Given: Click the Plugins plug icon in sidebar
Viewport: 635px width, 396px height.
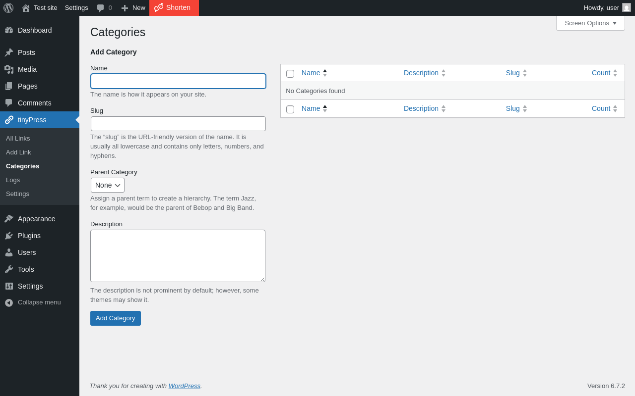Looking at the screenshot, I should [9, 236].
